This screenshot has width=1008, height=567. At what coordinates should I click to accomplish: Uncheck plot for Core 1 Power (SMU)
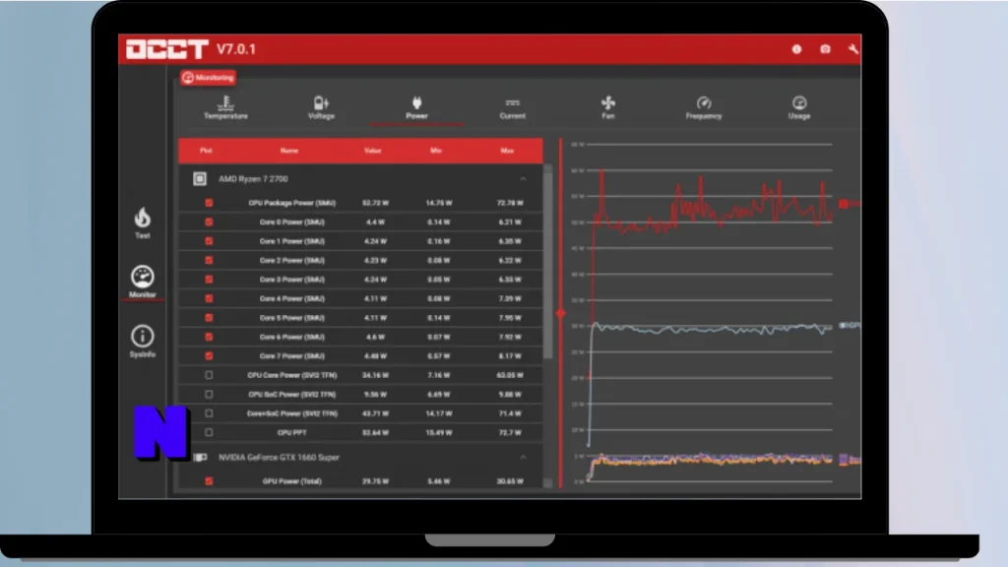209,241
